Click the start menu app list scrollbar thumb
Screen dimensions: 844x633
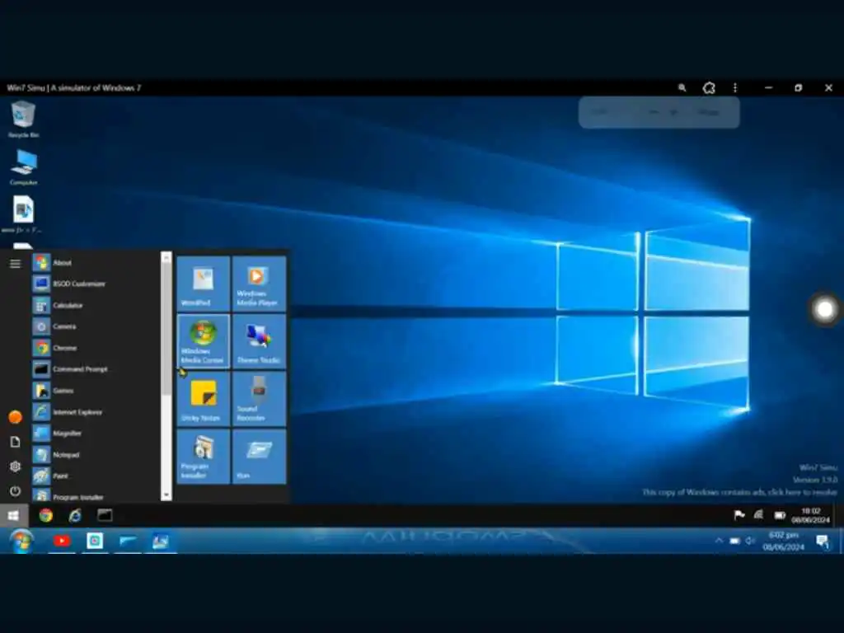[166, 330]
